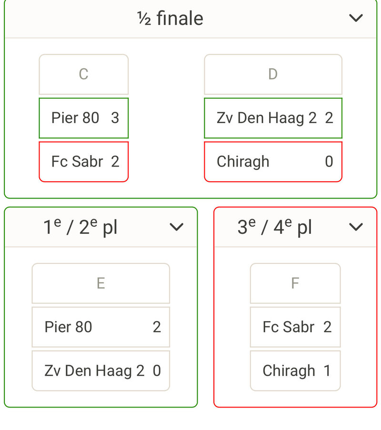Screen dimensions: 381x430
Task: Click the ½ finale header title
Action: tap(170, 19)
